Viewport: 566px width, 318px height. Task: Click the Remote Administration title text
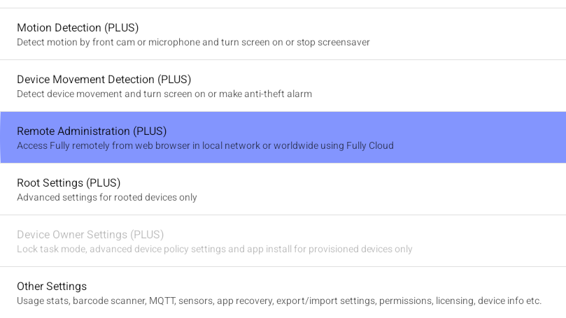pos(92,131)
